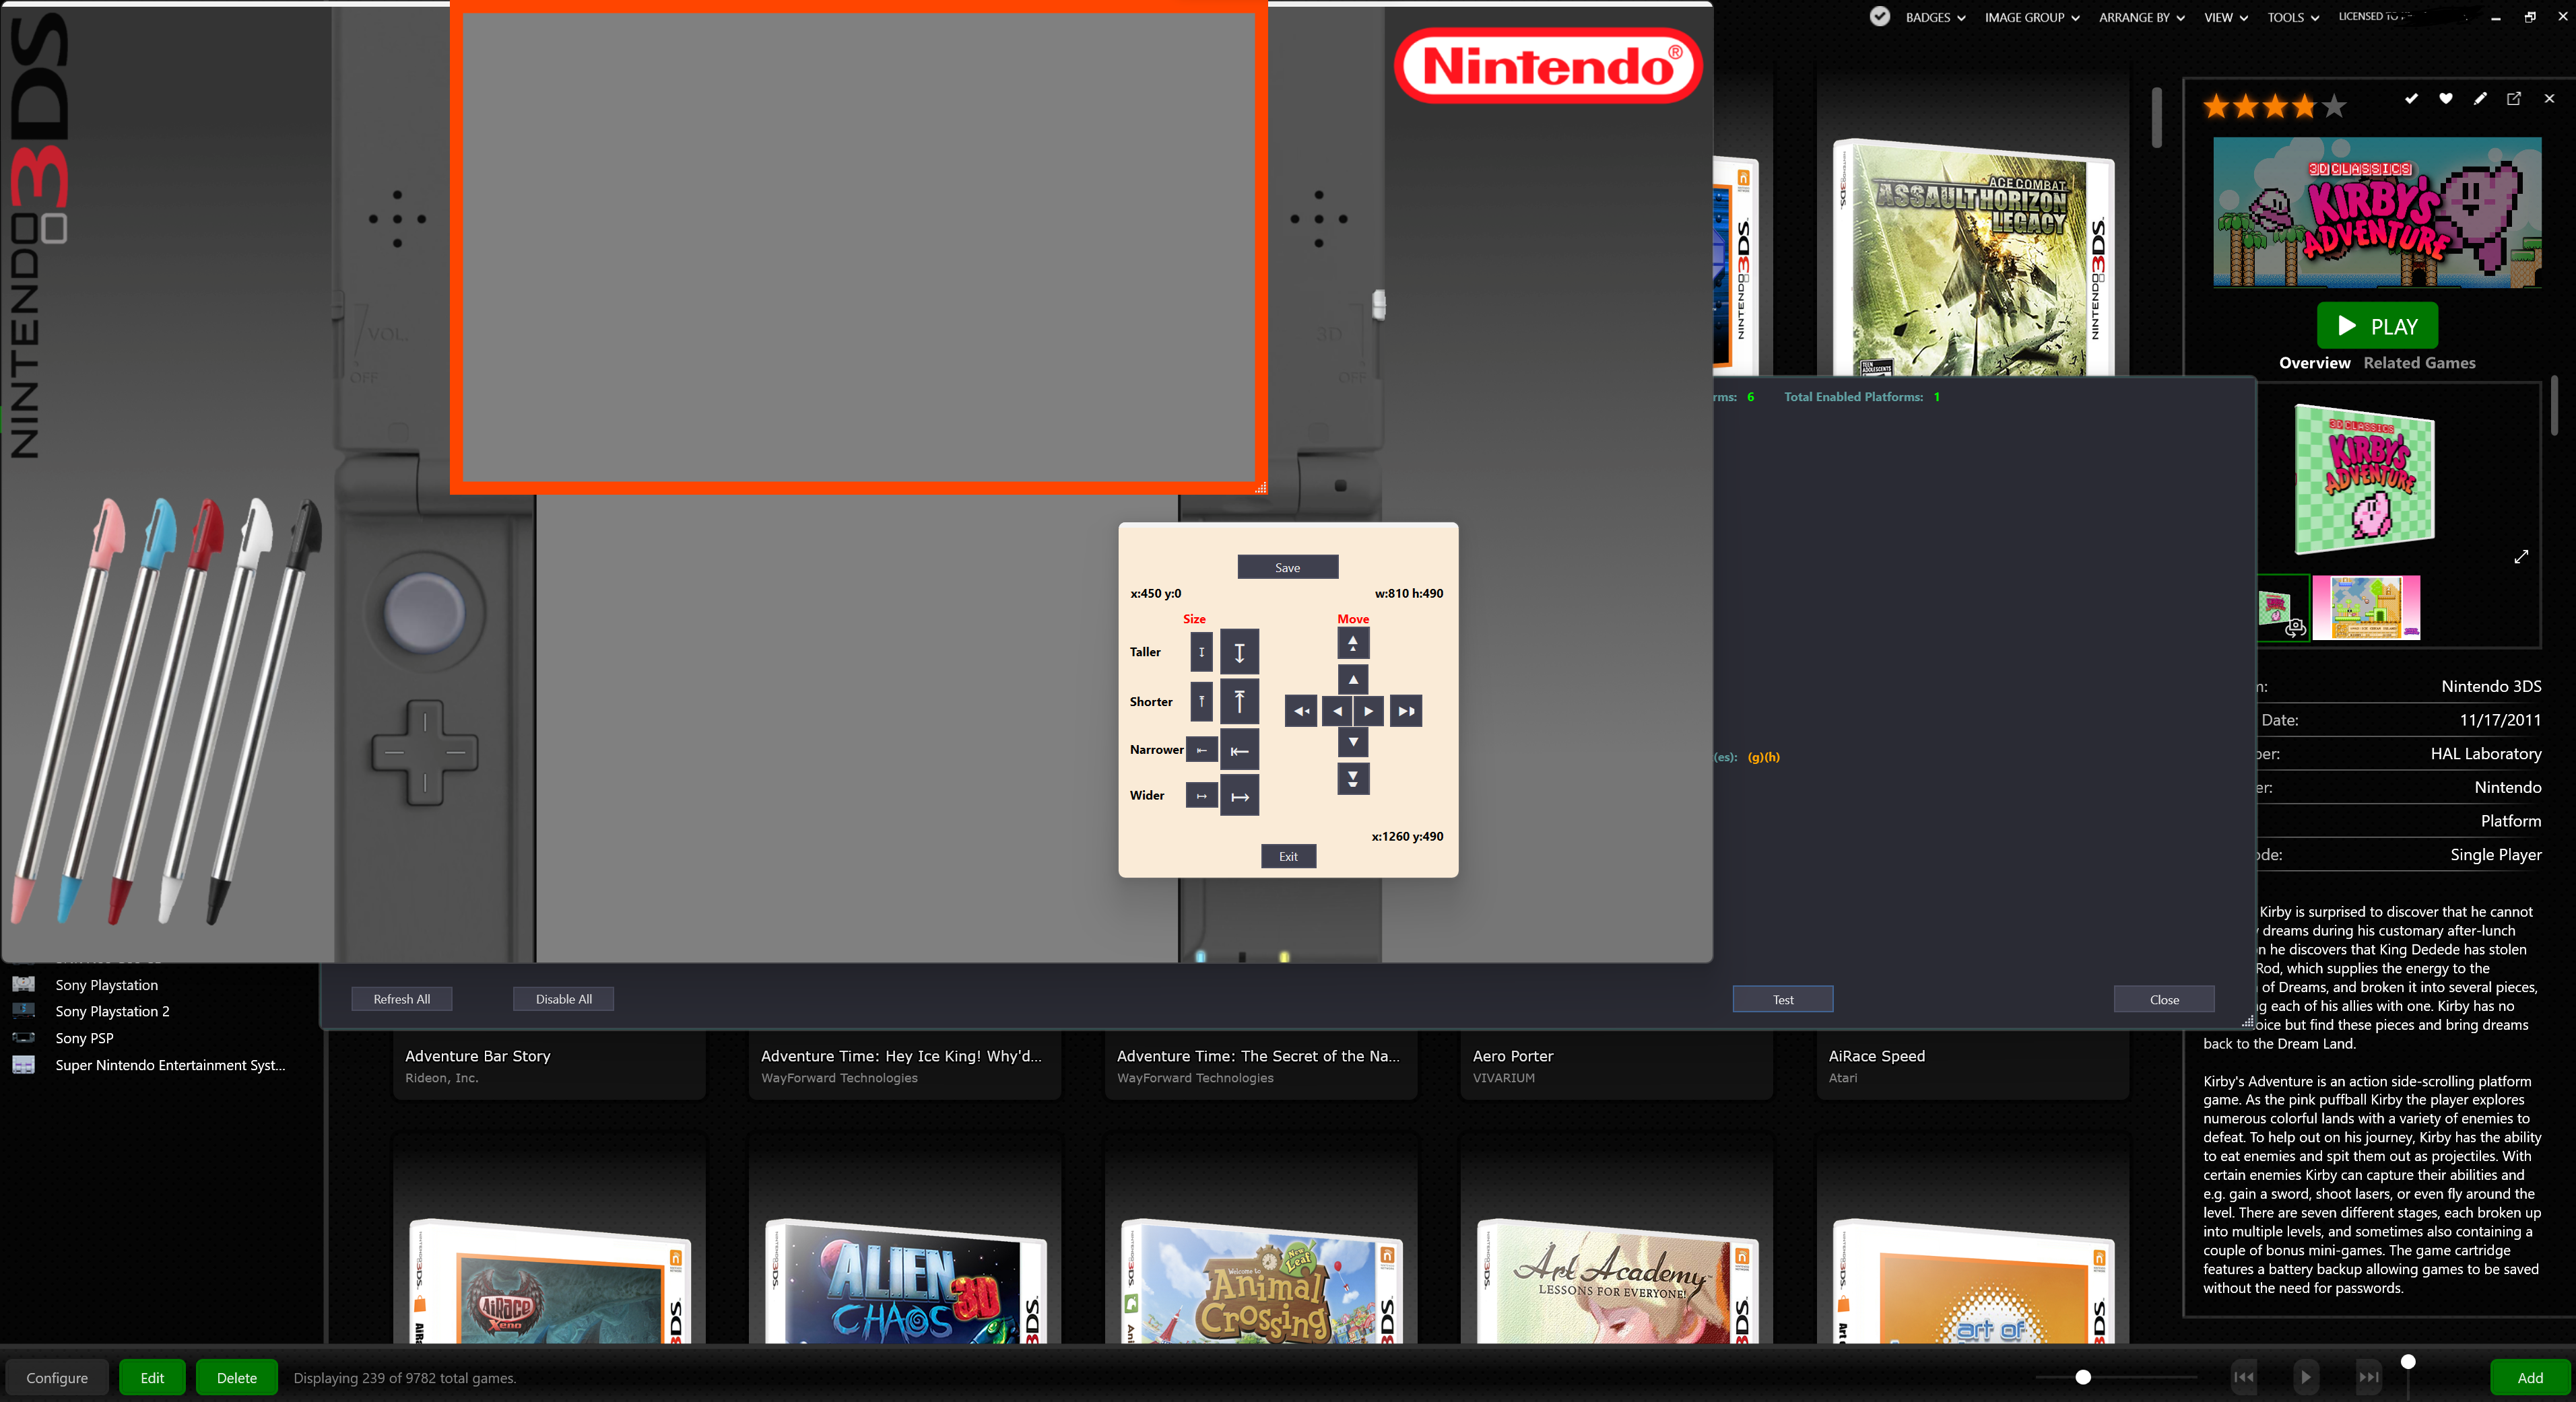Click the large Taller step button
This screenshot has height=1402, width=2576.
tap(1239, 652)
